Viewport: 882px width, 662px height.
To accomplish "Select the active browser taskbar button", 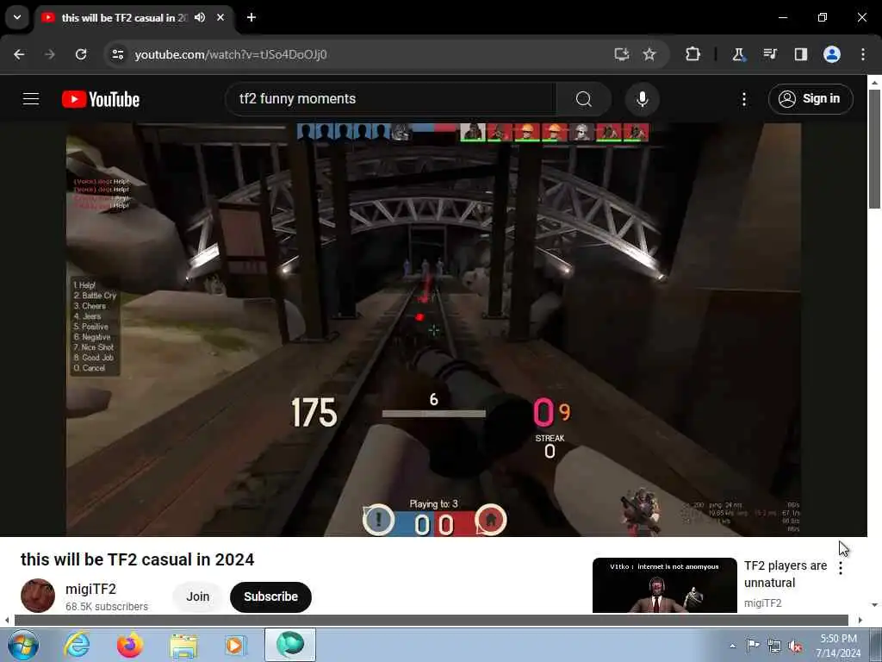I will pos(290,645).
